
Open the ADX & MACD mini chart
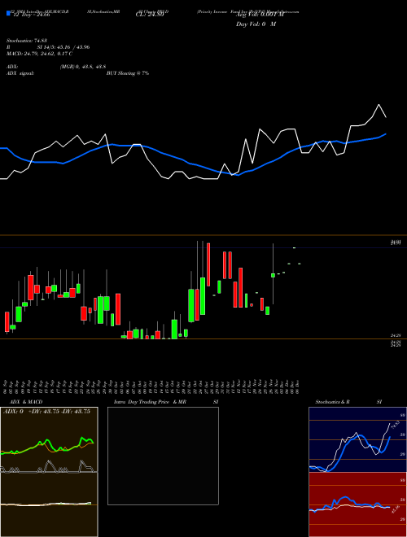click(x=49, y=472)
